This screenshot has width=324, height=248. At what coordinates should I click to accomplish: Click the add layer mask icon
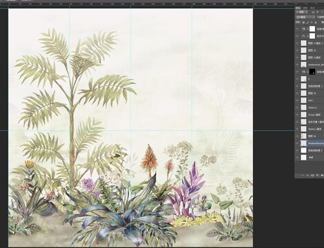(312, 175)
